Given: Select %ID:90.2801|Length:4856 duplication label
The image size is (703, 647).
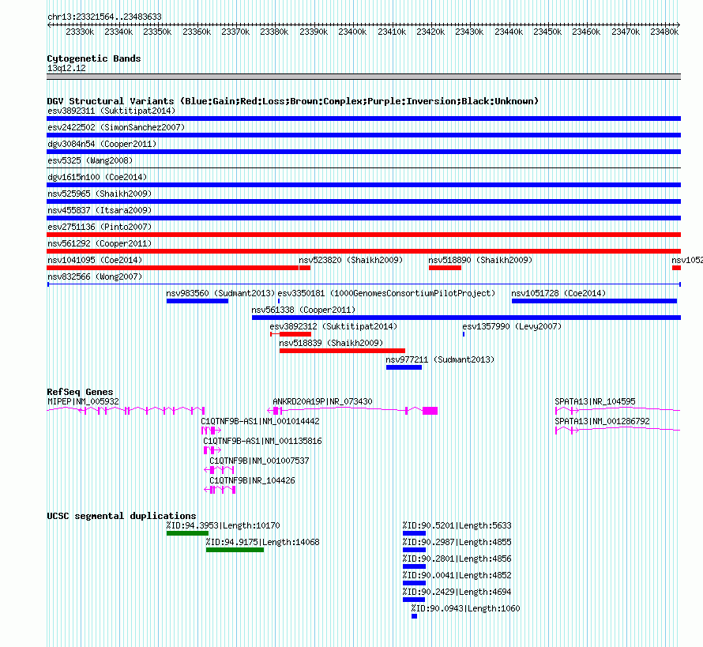Looking at the screenshot, I should pos(457,559).
